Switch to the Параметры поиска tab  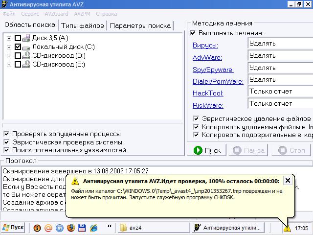pos(140,26)
